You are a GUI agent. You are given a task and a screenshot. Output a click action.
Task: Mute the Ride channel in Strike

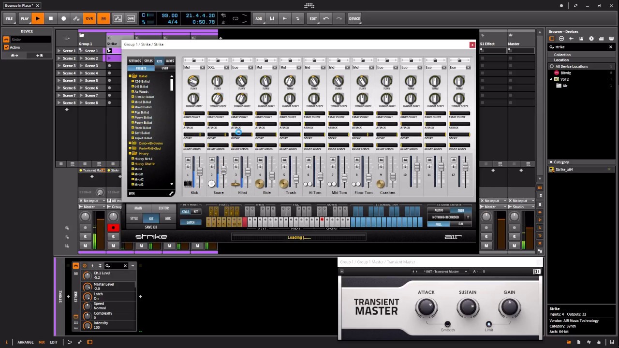[x=260, y=160]
